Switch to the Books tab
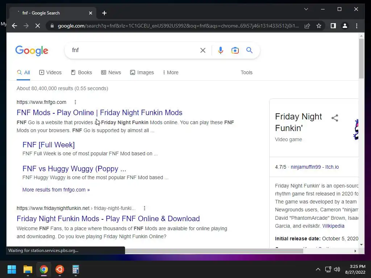Screen dimensions: 371x278 [x=82, y=72]
